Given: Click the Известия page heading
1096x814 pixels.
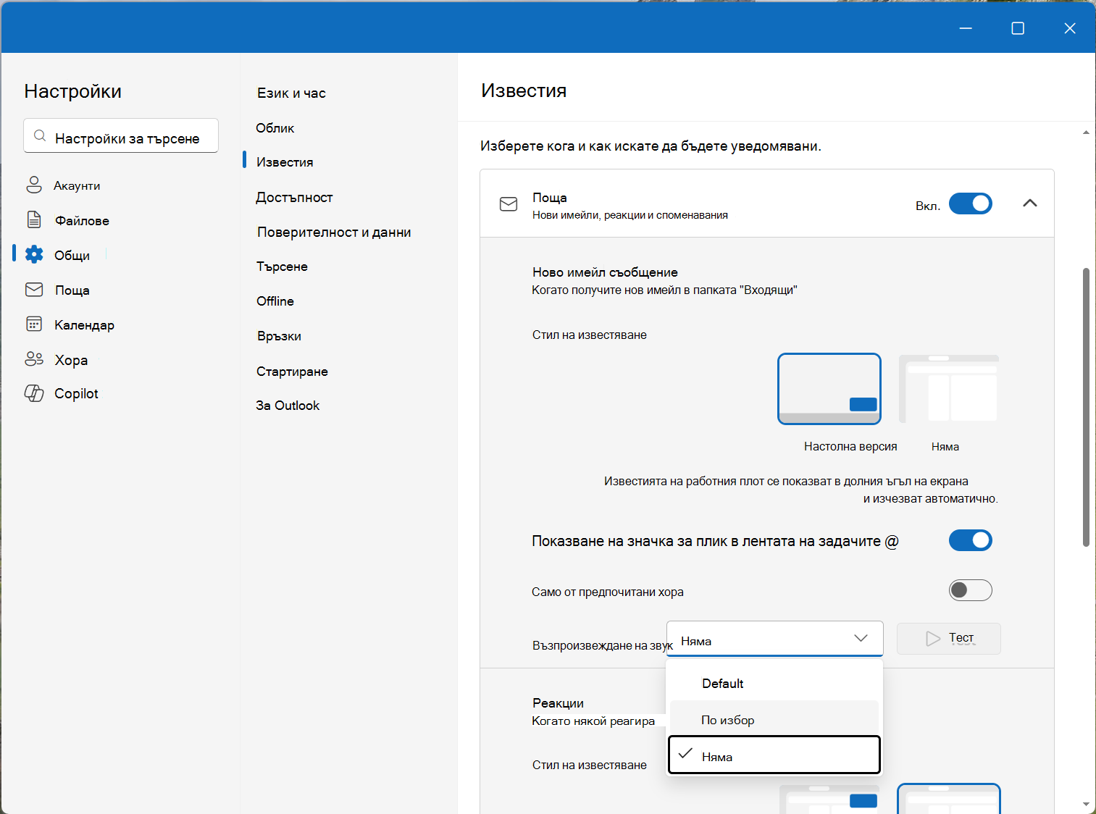Looking at the screenshot, I should [524, 91].
